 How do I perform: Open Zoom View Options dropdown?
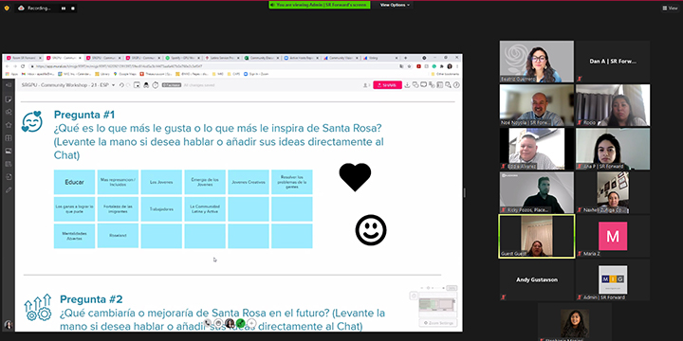pos(395,5)
